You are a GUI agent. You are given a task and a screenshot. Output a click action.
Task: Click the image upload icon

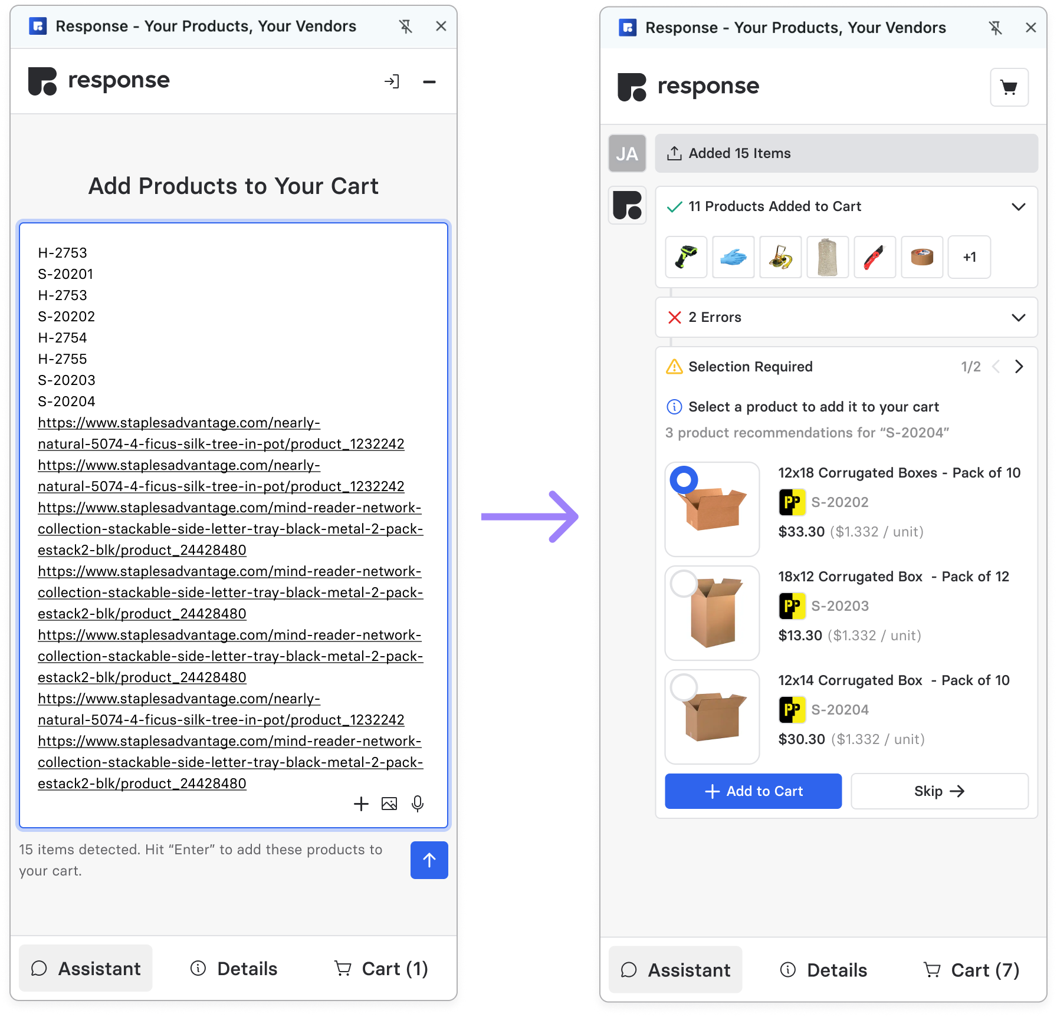coord(389,804)
